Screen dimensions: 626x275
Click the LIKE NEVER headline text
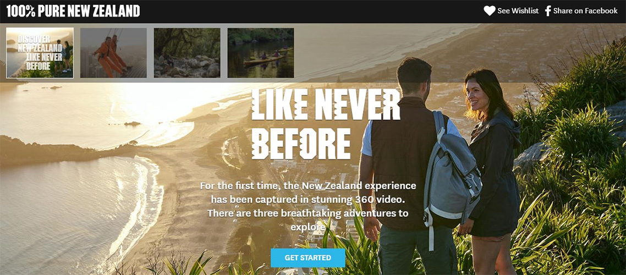coord(326,105)
